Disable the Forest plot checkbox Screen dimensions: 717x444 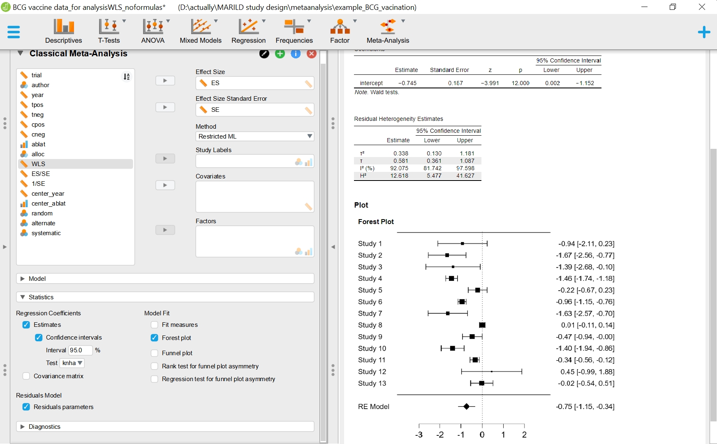pos(155,338)
